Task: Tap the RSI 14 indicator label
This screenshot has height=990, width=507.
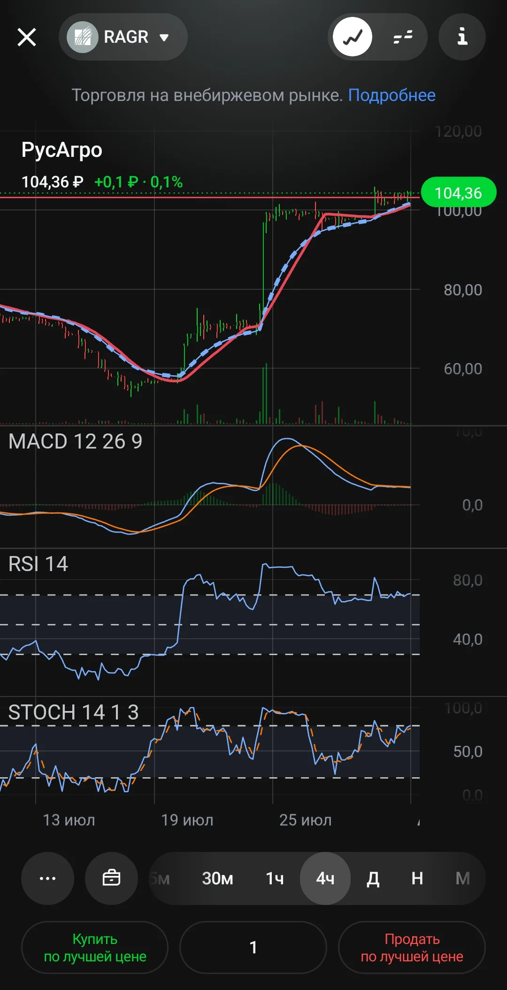Action: click(38, 564)
